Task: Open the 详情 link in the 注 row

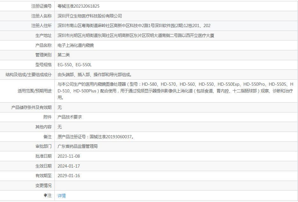Action: (61, 196)
